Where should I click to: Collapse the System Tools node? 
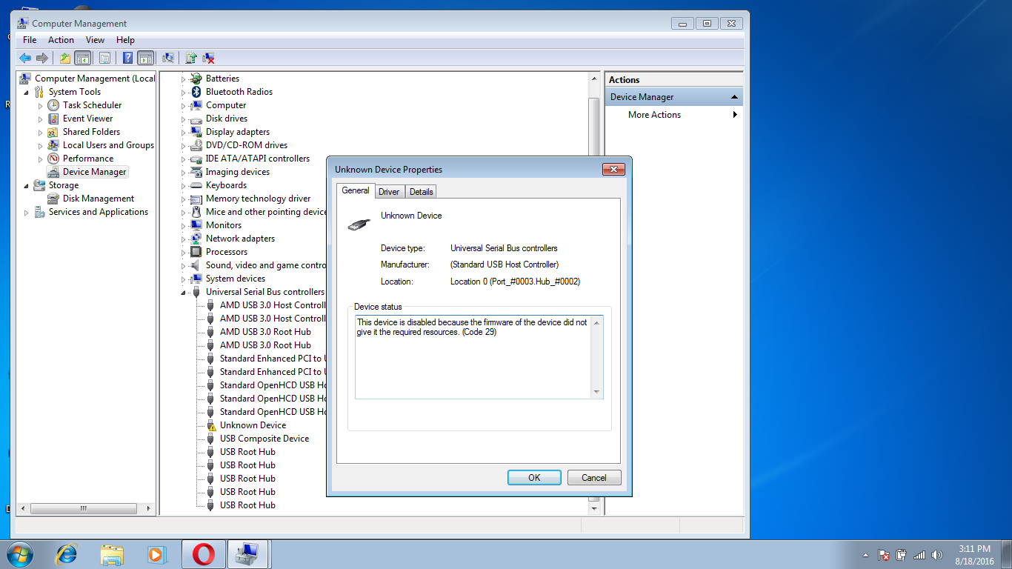pos(27,93)
